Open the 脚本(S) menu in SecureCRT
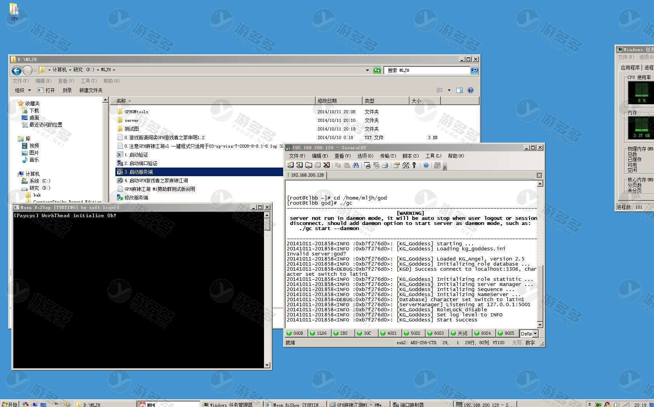Screen dimensions: 654x407 (410, 156)
